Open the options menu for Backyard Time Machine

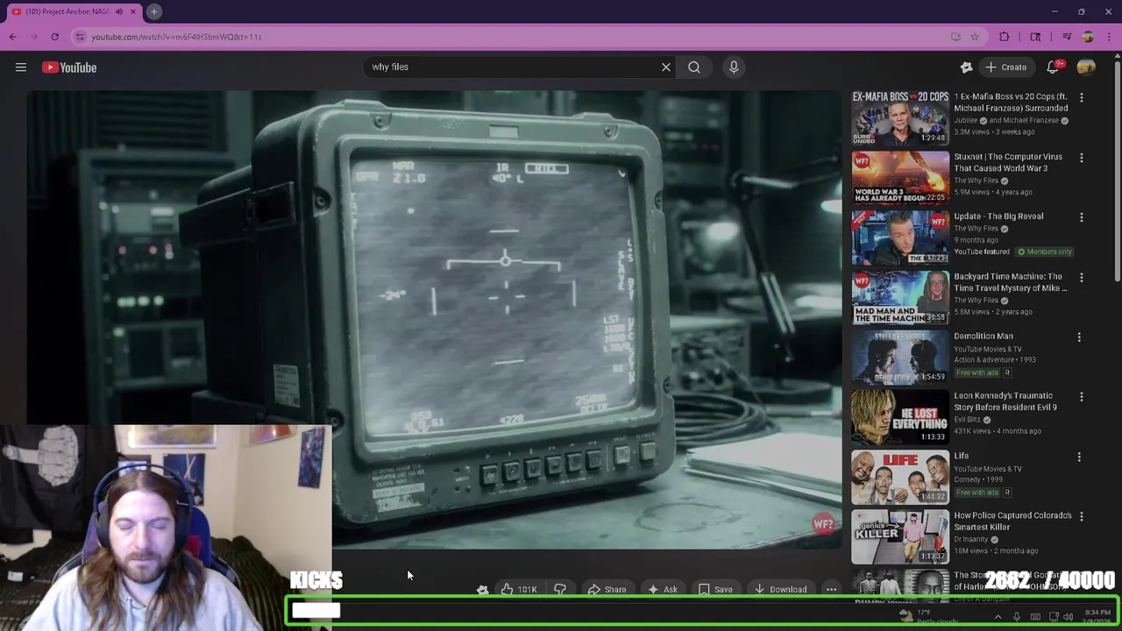[x=1081, y=278]
